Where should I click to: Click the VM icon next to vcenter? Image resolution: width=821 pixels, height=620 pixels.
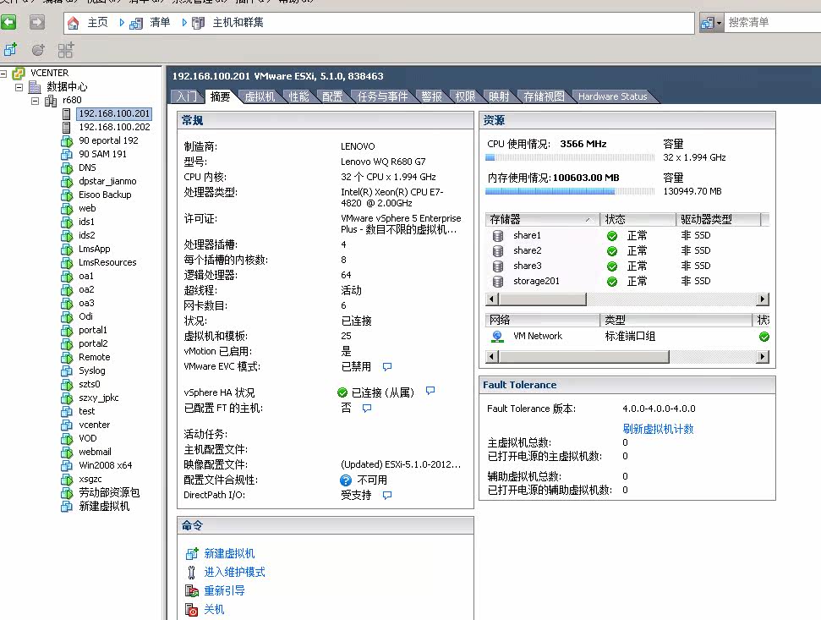pos(67,425)
